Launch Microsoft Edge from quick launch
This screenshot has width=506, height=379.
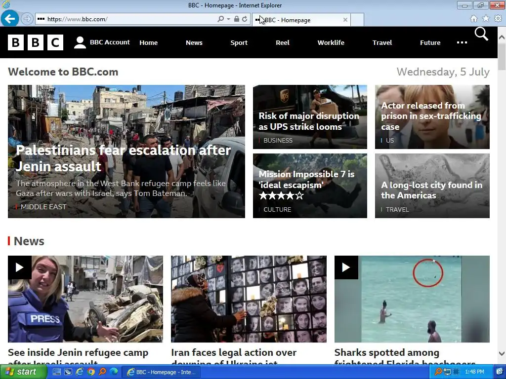pos(114,372)
